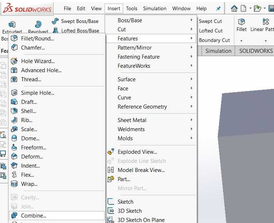274x223 pixels.
Task: Click the Sketch icon in Insert menu
Action: coord(111,202)
